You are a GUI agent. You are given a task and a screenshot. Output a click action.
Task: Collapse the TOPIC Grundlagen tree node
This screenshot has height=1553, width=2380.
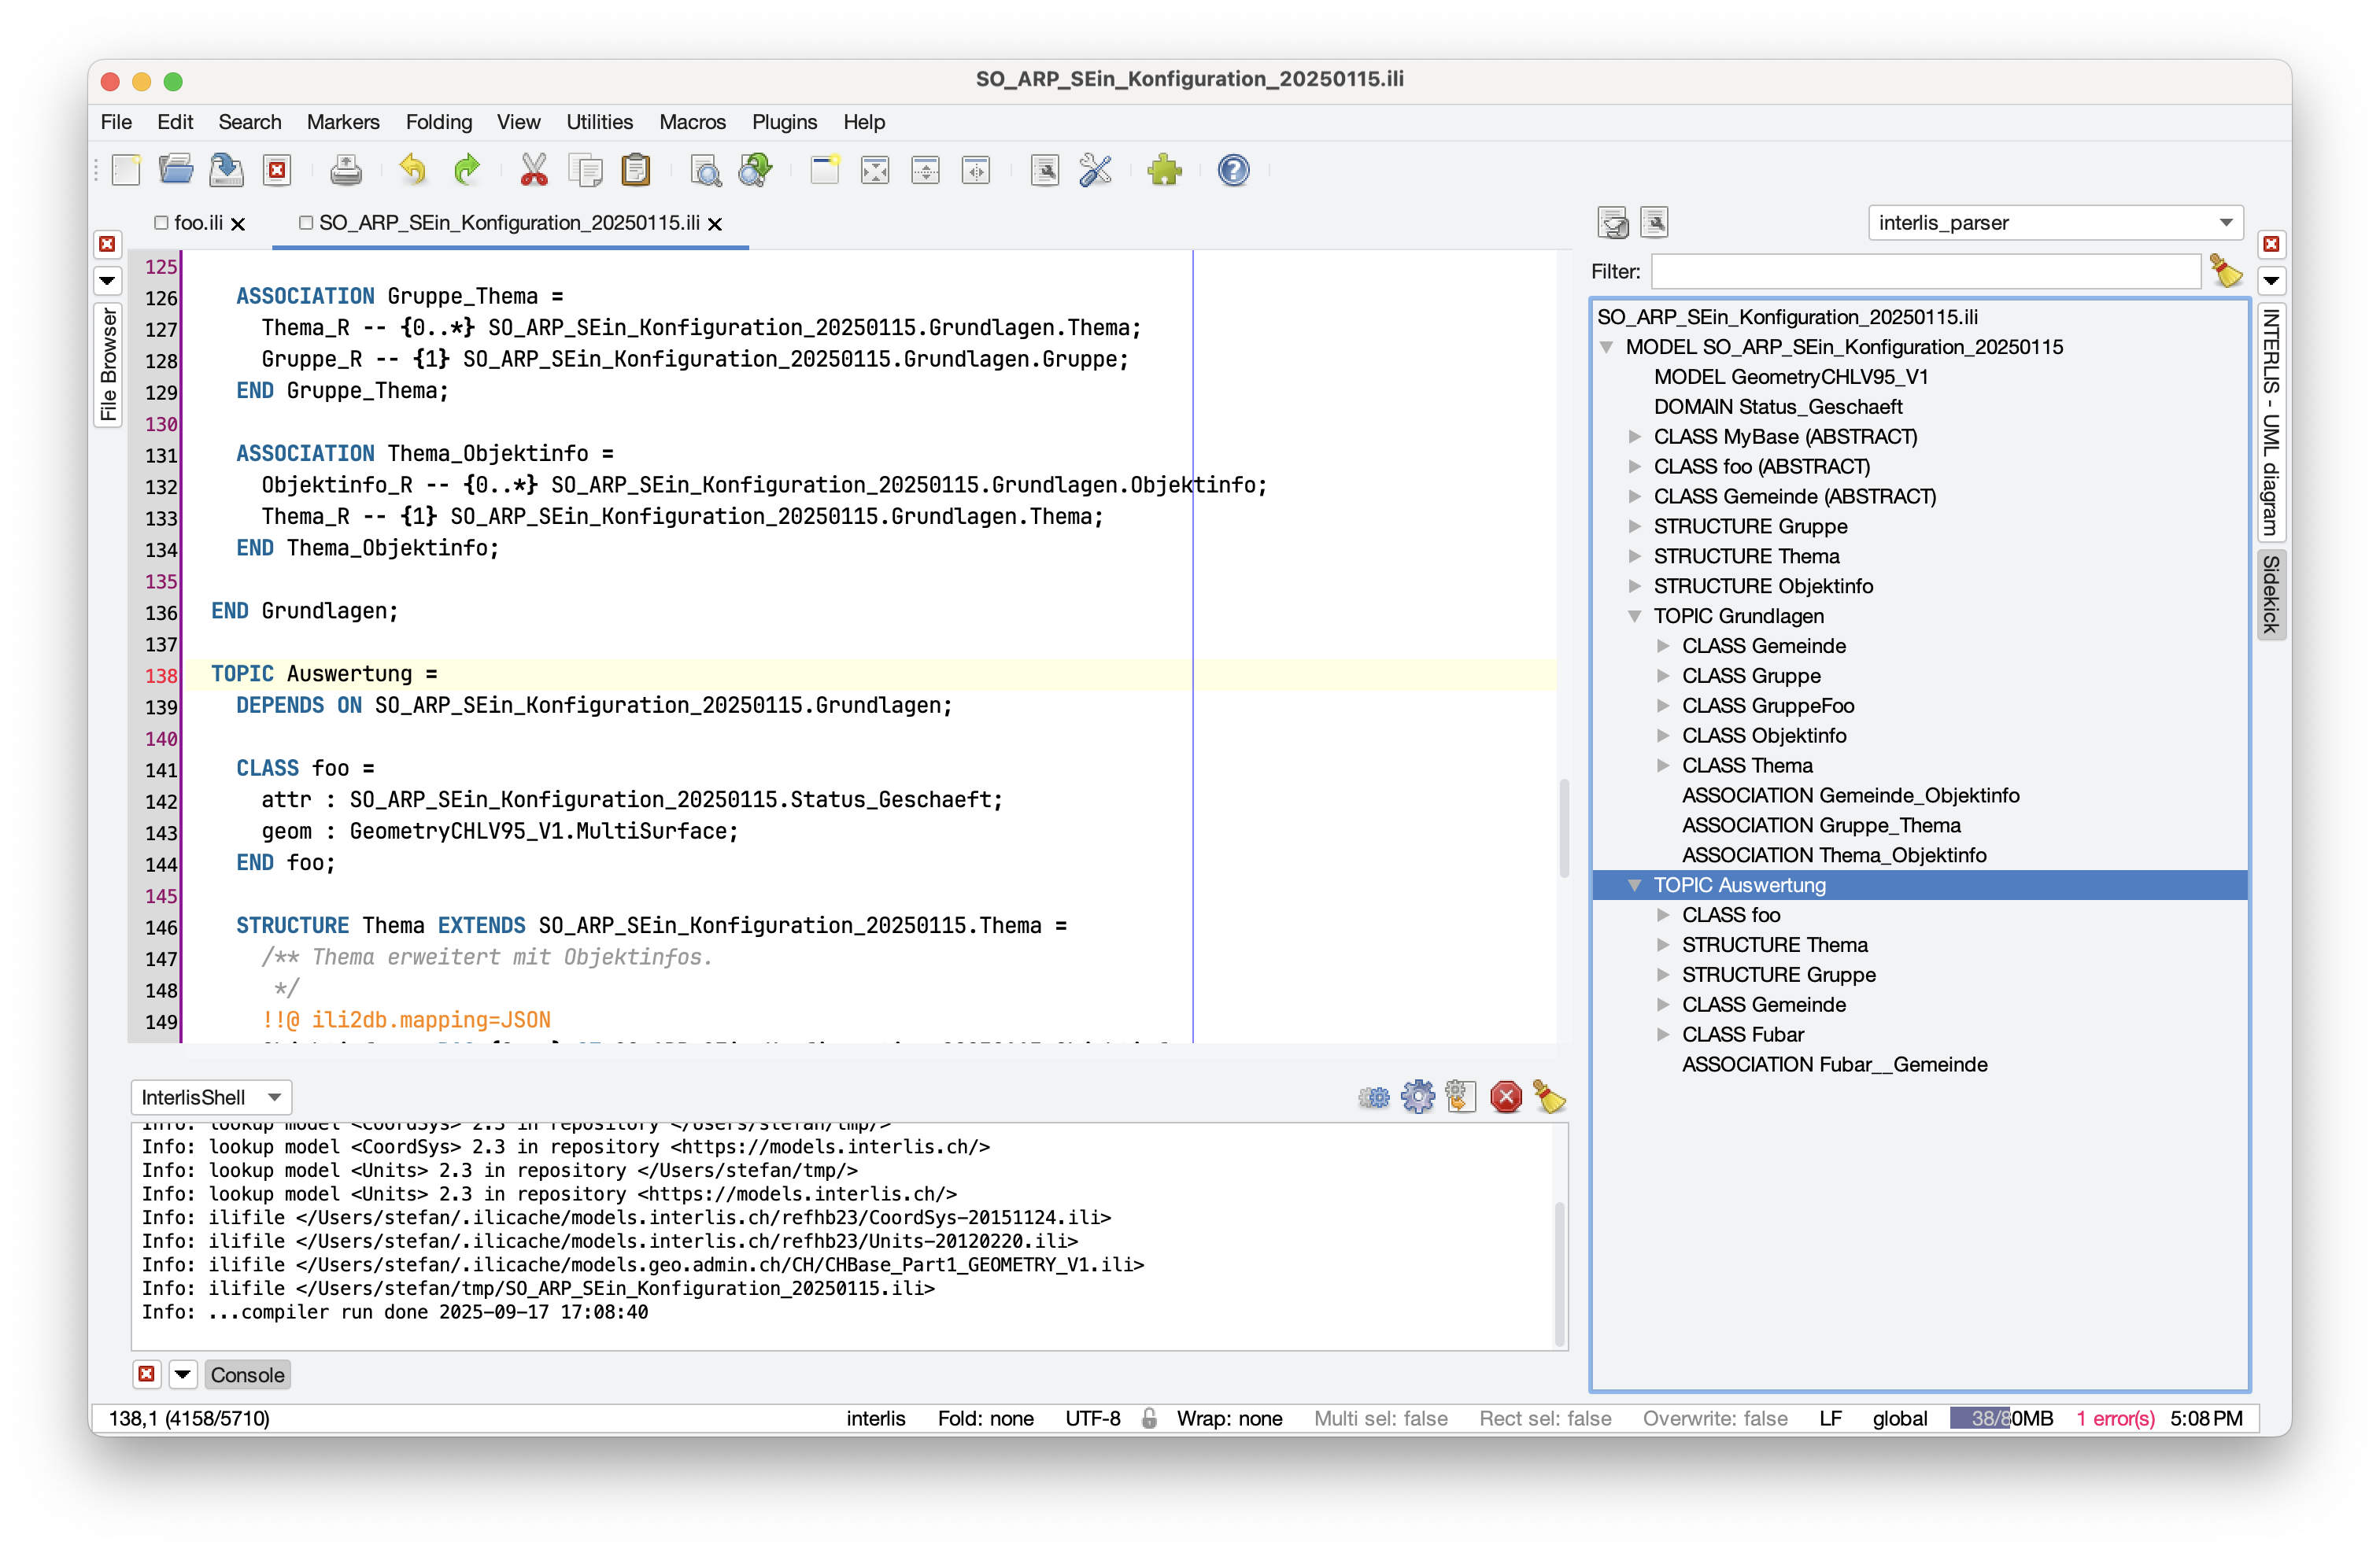pos(1635,617)
